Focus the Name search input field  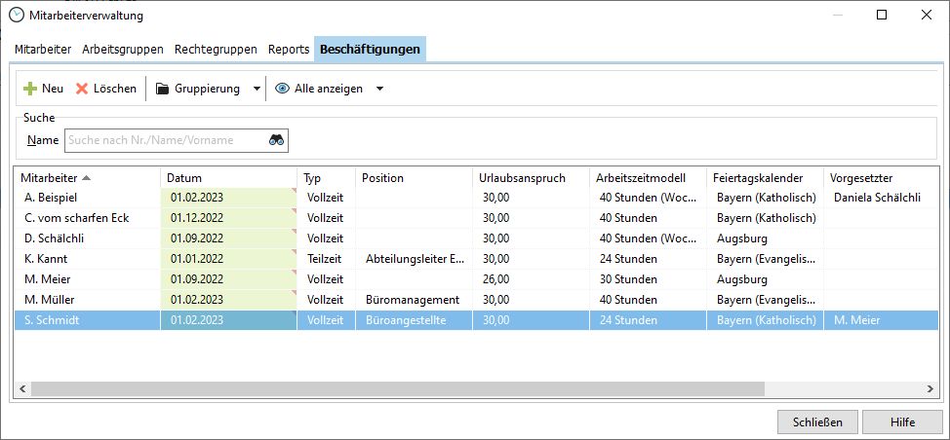click(x=166, y=140)
